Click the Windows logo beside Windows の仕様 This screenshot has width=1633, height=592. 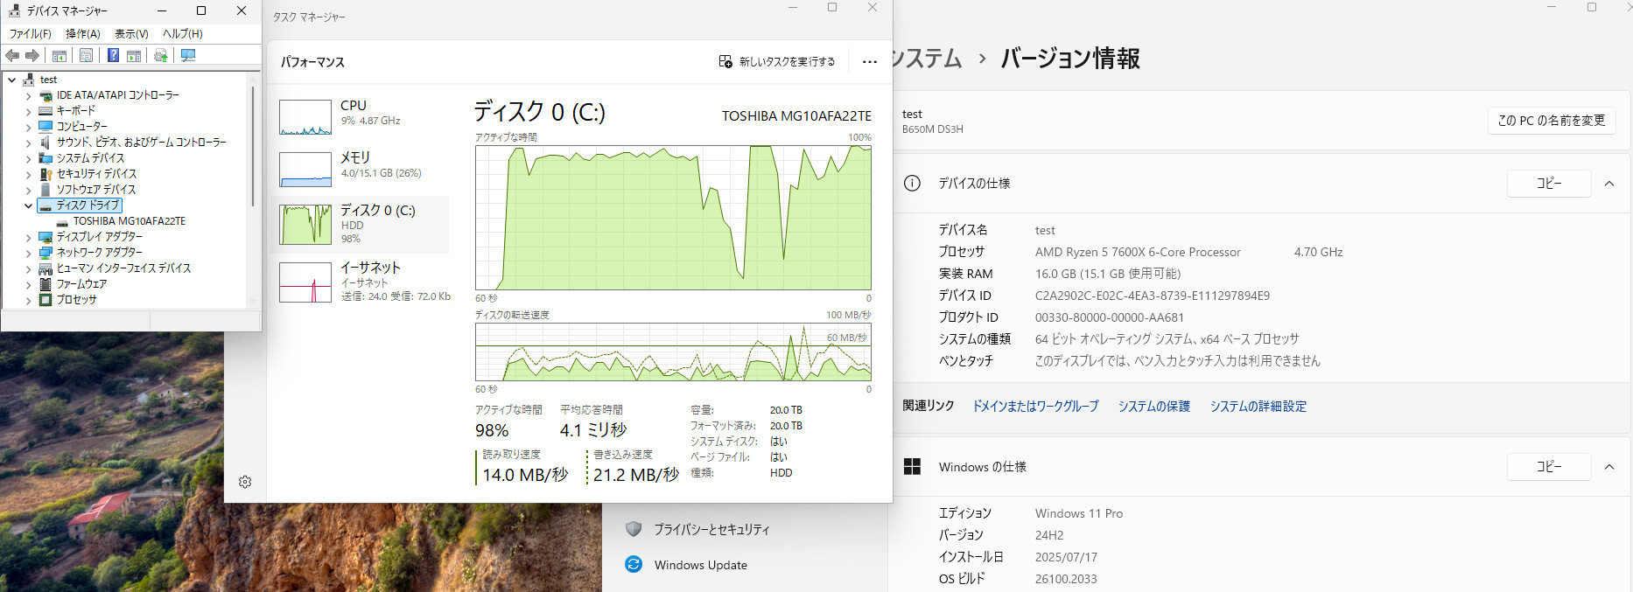912,467
